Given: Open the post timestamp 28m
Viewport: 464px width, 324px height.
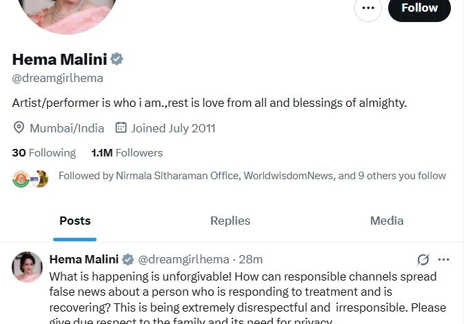Looking at the screenshot, I should point(250,260).
